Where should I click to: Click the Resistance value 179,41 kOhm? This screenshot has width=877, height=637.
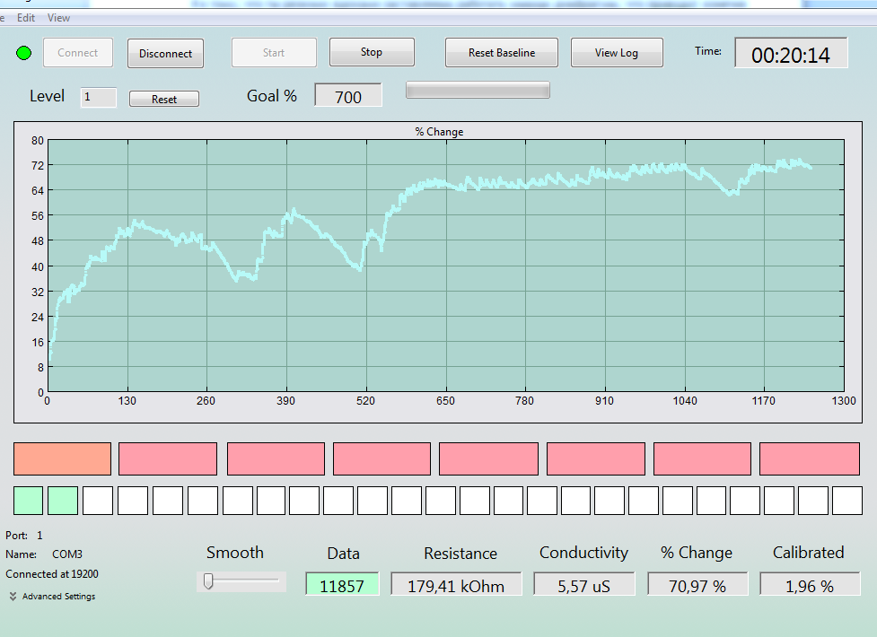pos(456,584)
